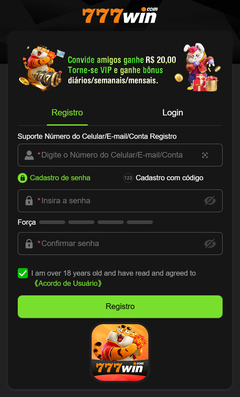
Task: Click the lock icon inside the 'Insira a senha' field
Action: 29,201
